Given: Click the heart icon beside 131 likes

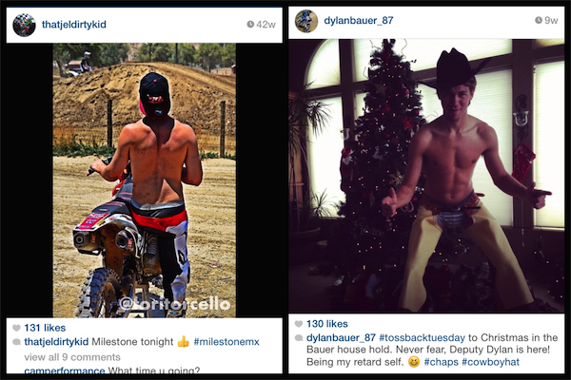Looking at the screenshot, I should point(16,328).
